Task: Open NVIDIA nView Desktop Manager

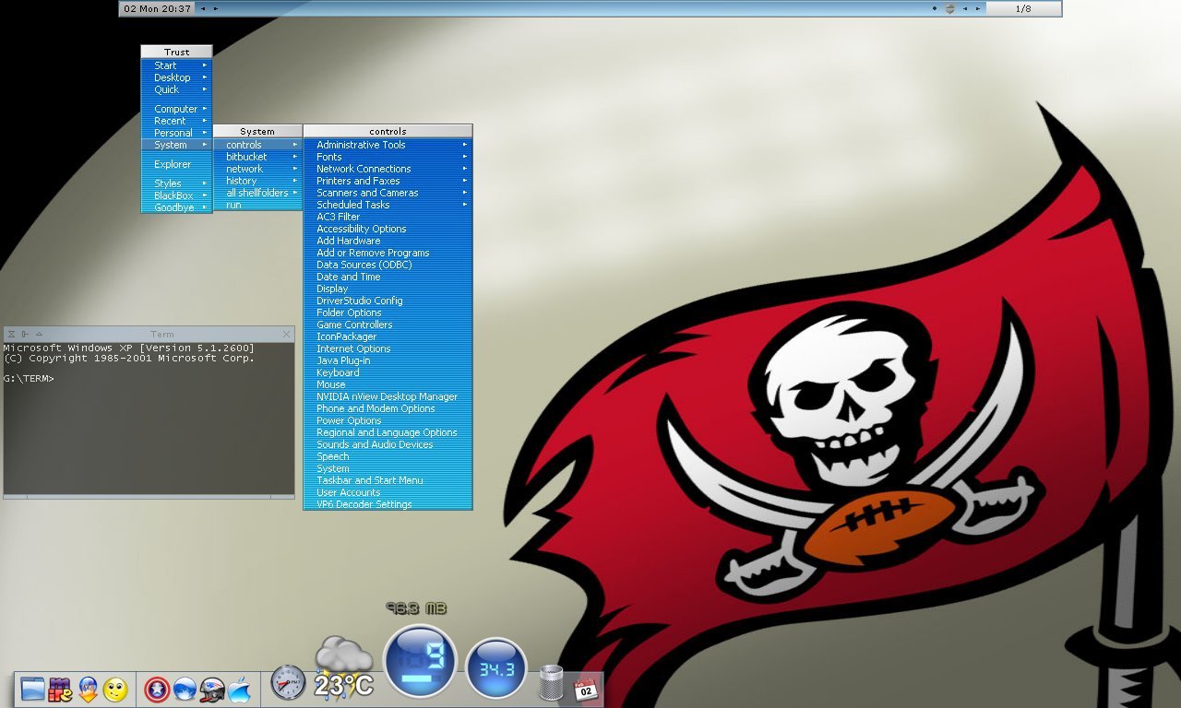Action: point(388,396)
